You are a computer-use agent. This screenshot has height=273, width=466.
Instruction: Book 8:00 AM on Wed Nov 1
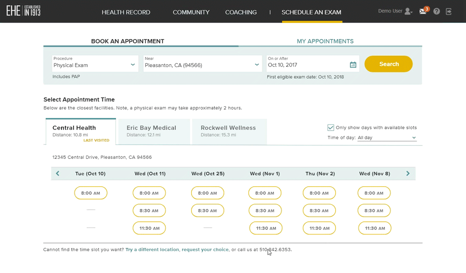265,193
